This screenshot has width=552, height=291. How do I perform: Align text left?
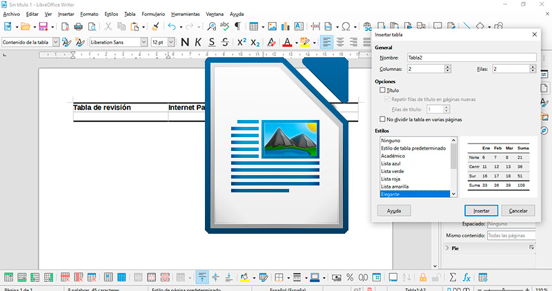[x=326, y=42]
